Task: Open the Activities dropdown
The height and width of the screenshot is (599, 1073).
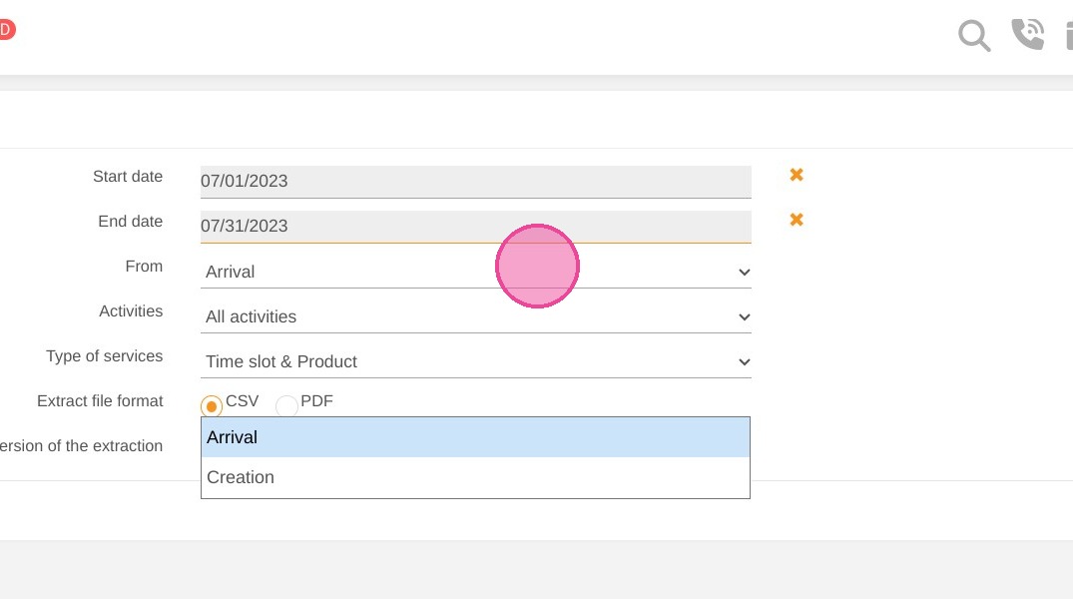Action: tap(475, 316)
